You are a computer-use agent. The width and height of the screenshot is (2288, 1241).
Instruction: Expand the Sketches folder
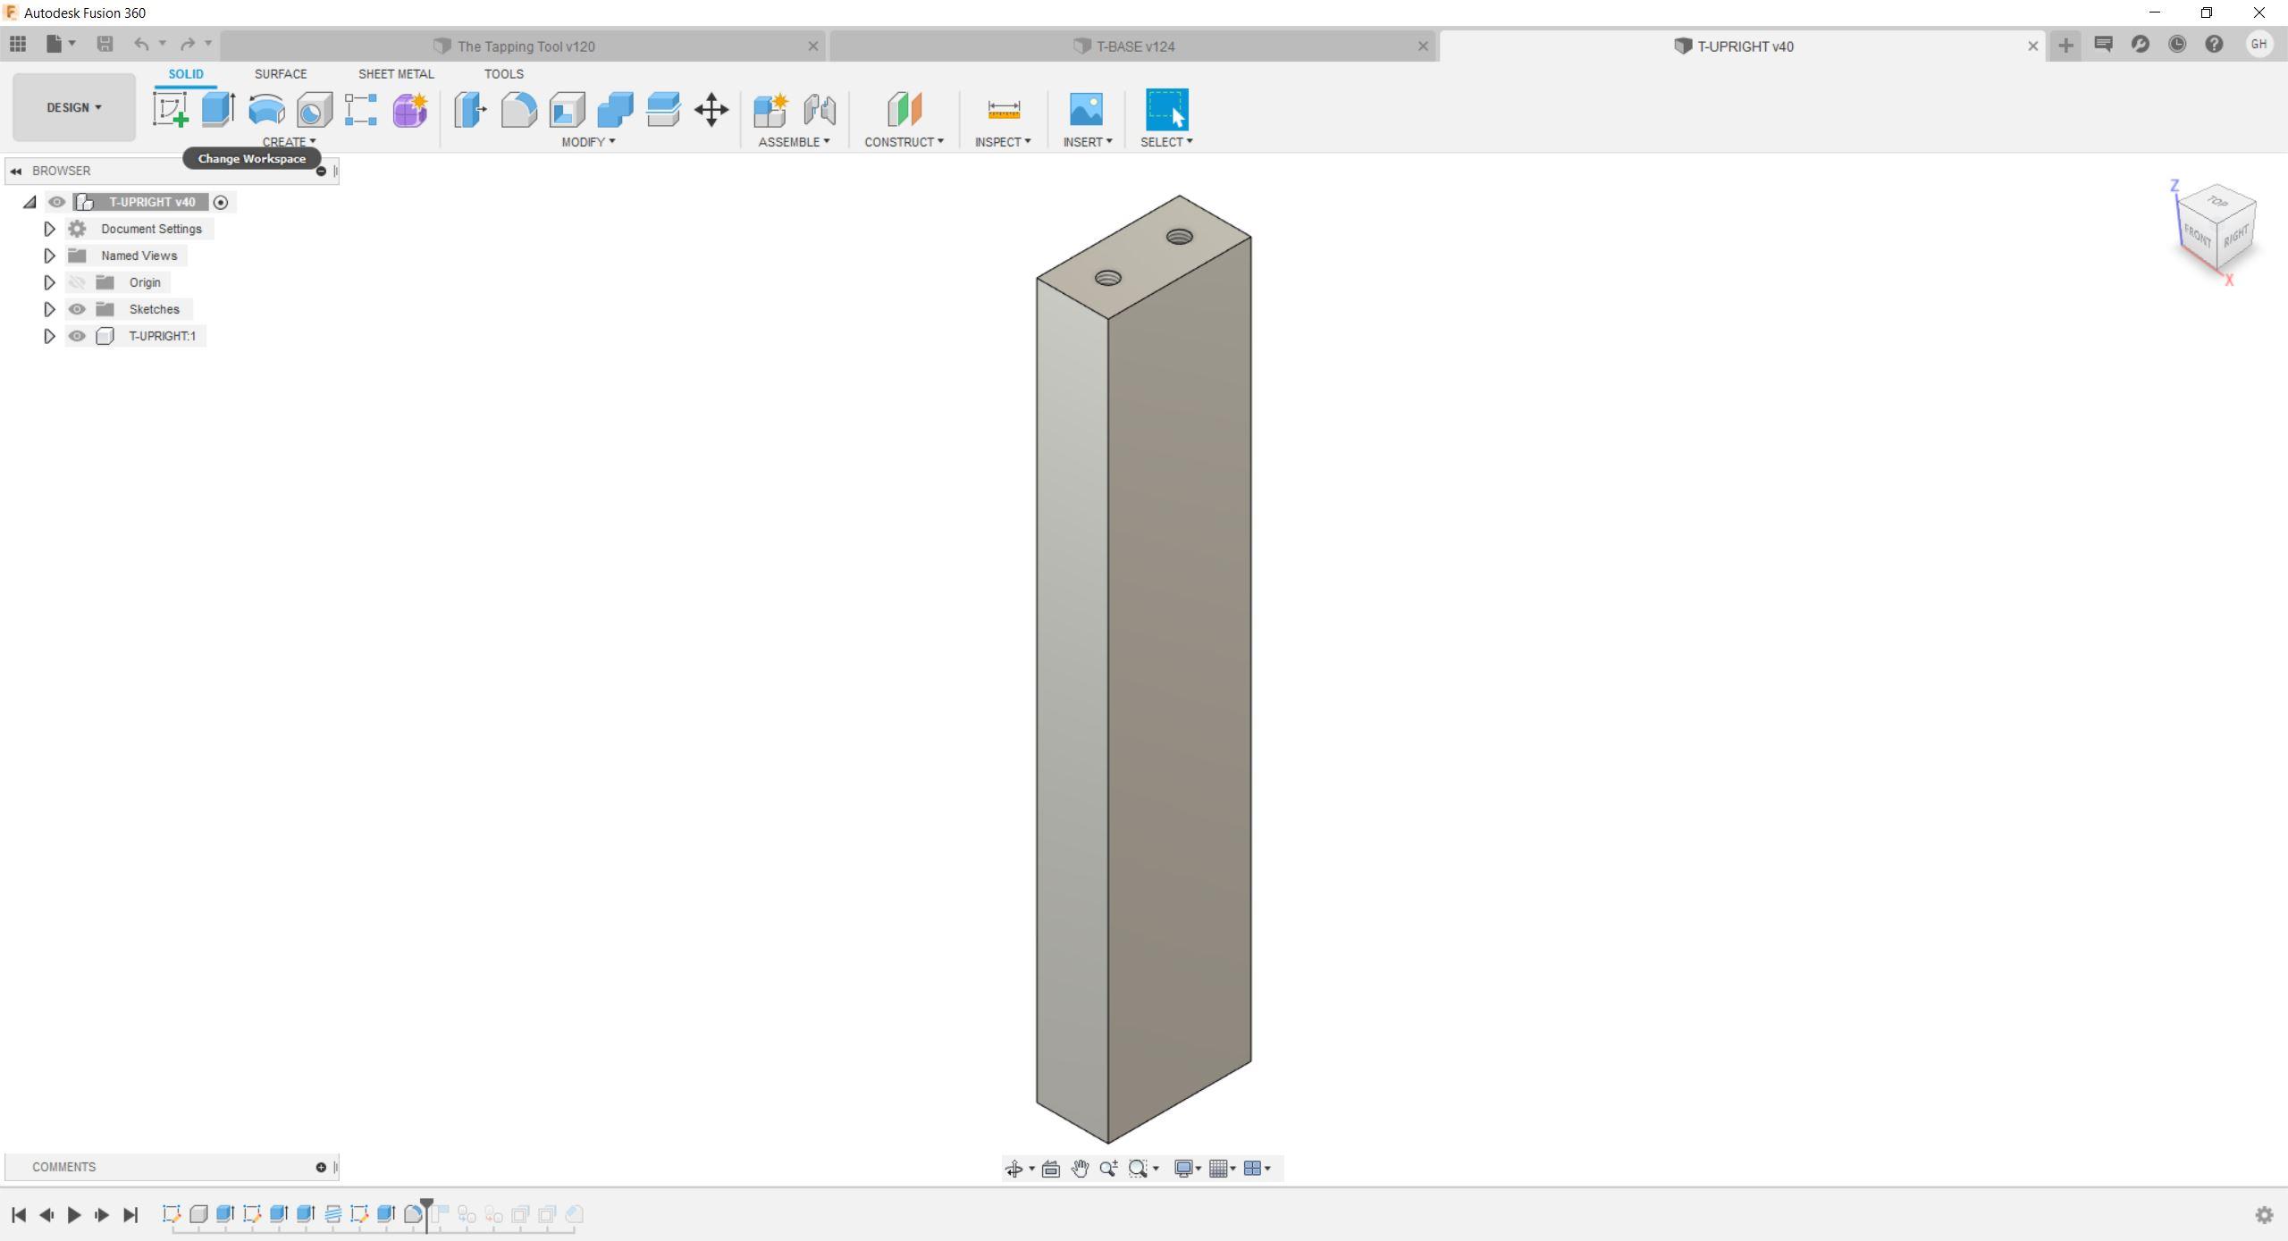(x=49, y=309)
